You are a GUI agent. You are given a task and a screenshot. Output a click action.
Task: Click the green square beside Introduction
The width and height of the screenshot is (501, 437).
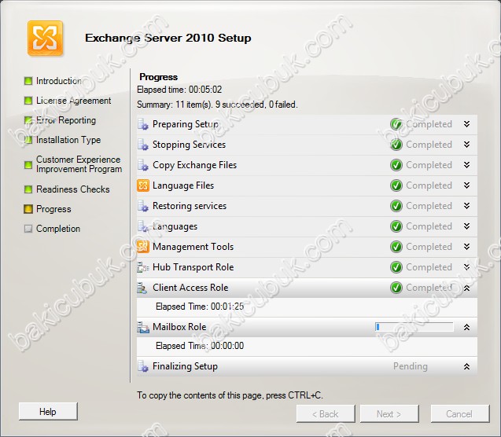point(28,81)
